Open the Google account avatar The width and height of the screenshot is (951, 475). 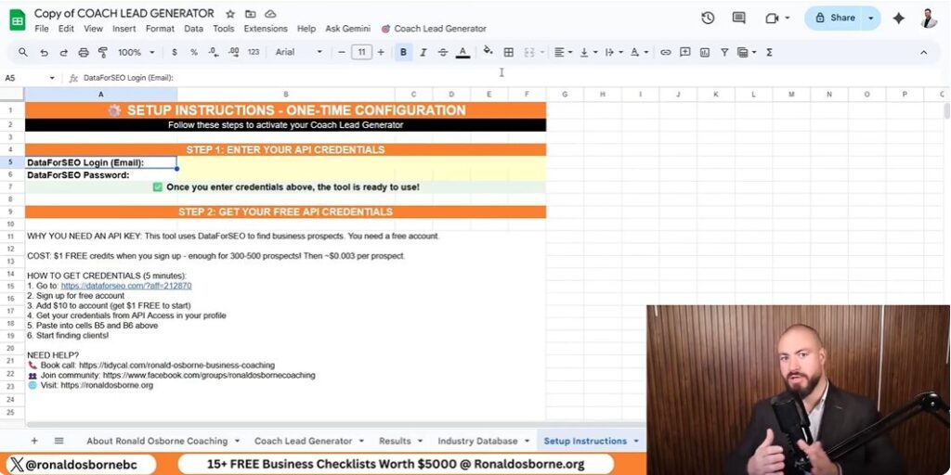[929, 19]
